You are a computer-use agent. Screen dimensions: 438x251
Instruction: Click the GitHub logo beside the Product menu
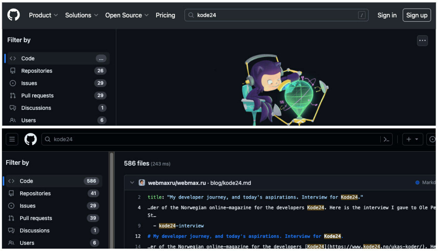[14, 15]
